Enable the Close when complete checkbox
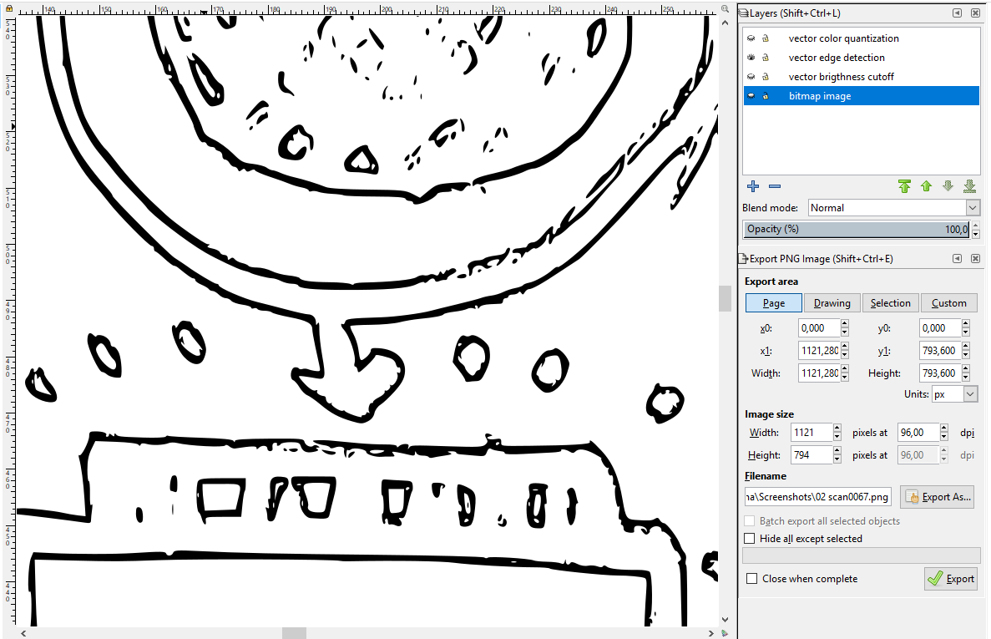The image size is (991, 639). pyautogui.click(x=751, y=578)
